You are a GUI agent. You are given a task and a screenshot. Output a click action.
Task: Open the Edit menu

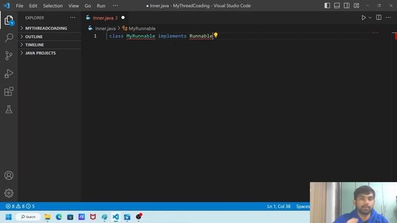click(x=33, y=6)
